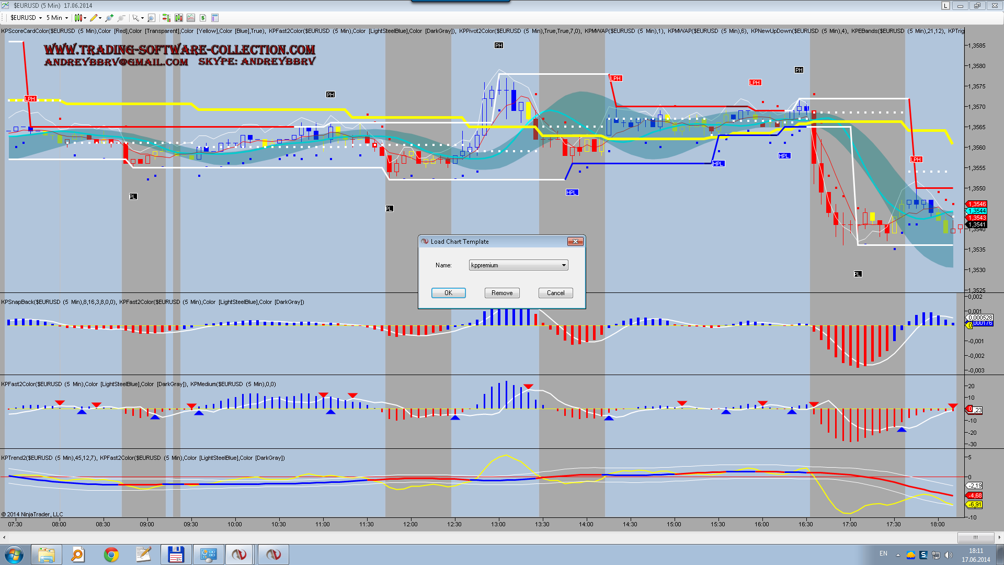Viewport: 1004px width, 565px height.
Task: Click the zoom out magnifier icon
Action: tap(121, 18)
